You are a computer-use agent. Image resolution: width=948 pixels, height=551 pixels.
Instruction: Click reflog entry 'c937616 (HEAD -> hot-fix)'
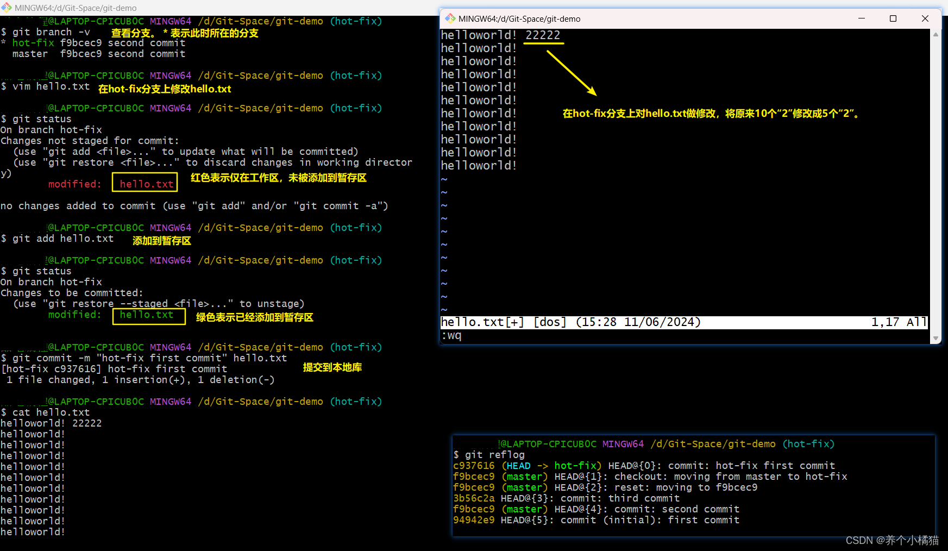[x=527, y=466]
